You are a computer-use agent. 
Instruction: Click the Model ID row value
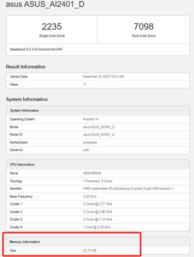point(99,134)
